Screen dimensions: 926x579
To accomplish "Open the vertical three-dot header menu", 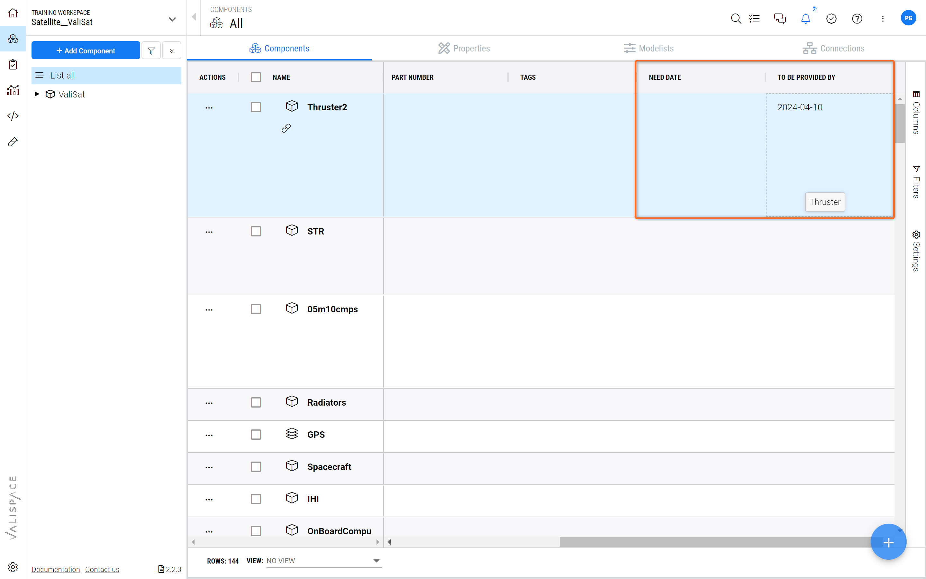I will [883, 18].
